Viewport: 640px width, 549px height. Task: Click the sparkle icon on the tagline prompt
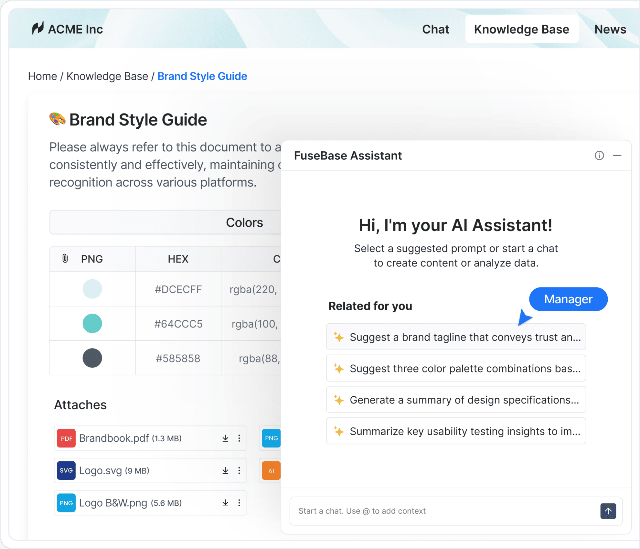(x=338, y=337)
